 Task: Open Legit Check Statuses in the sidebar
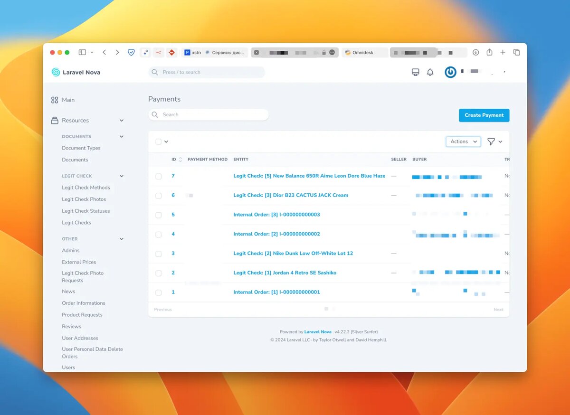point(86,211)
